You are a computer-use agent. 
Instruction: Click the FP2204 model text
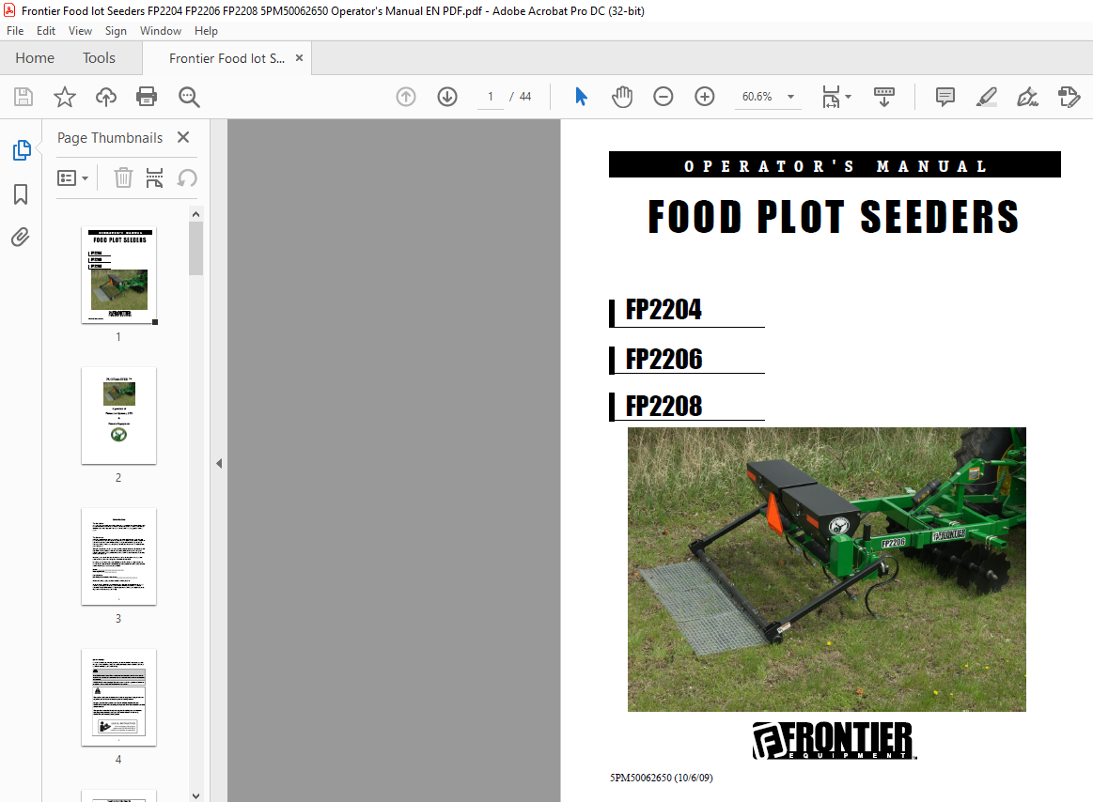pos(664,309)
